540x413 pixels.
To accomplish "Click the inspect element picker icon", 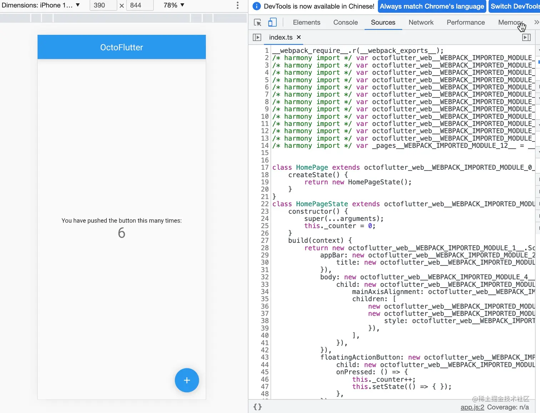I will point(257,23).
